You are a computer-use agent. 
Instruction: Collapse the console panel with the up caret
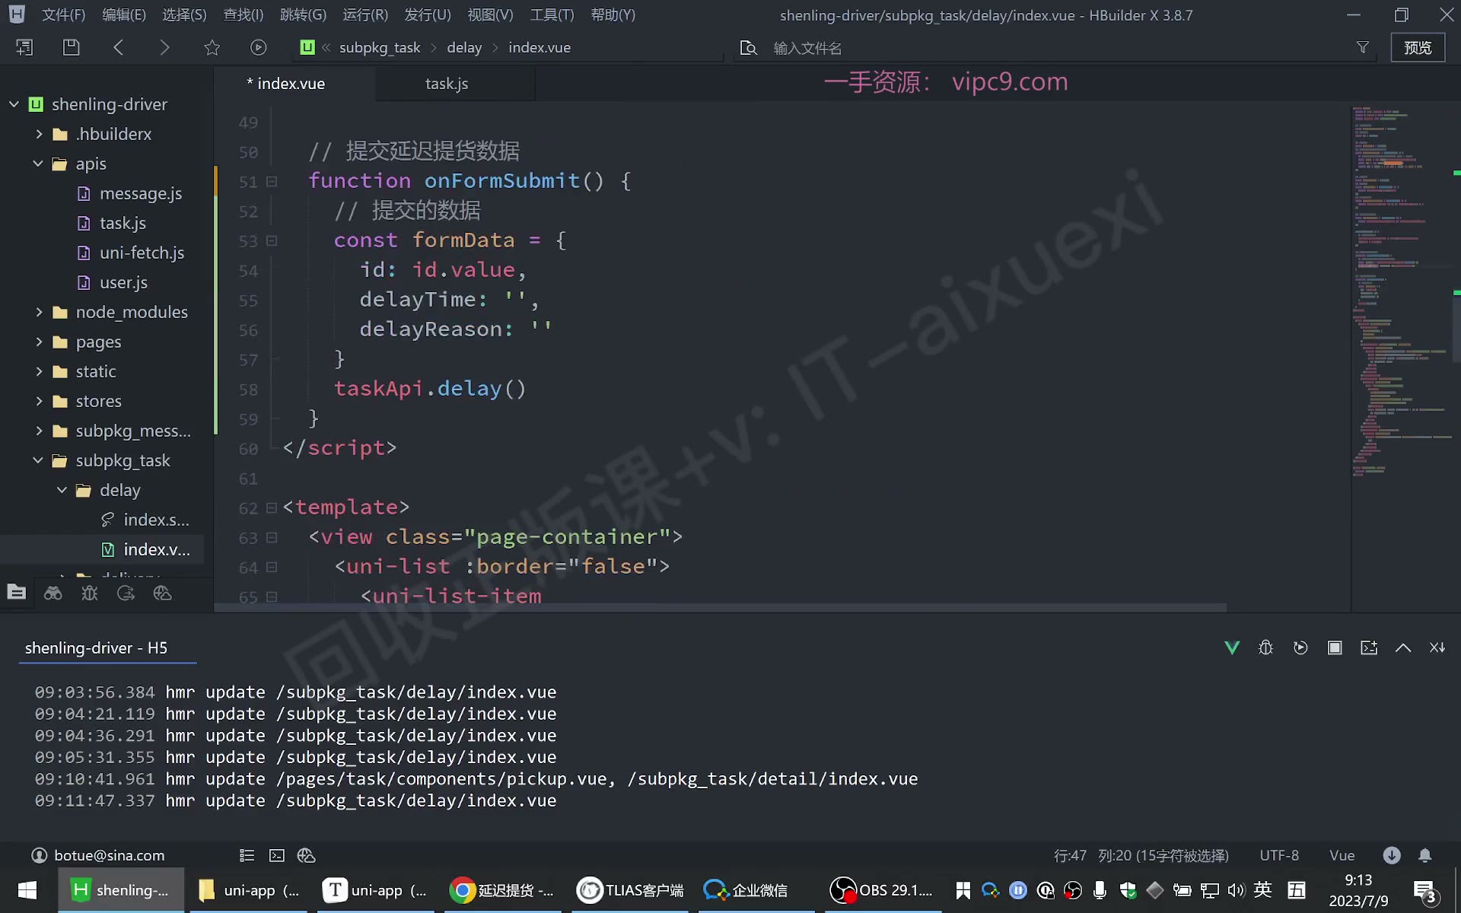click(x=1403, y=647)
